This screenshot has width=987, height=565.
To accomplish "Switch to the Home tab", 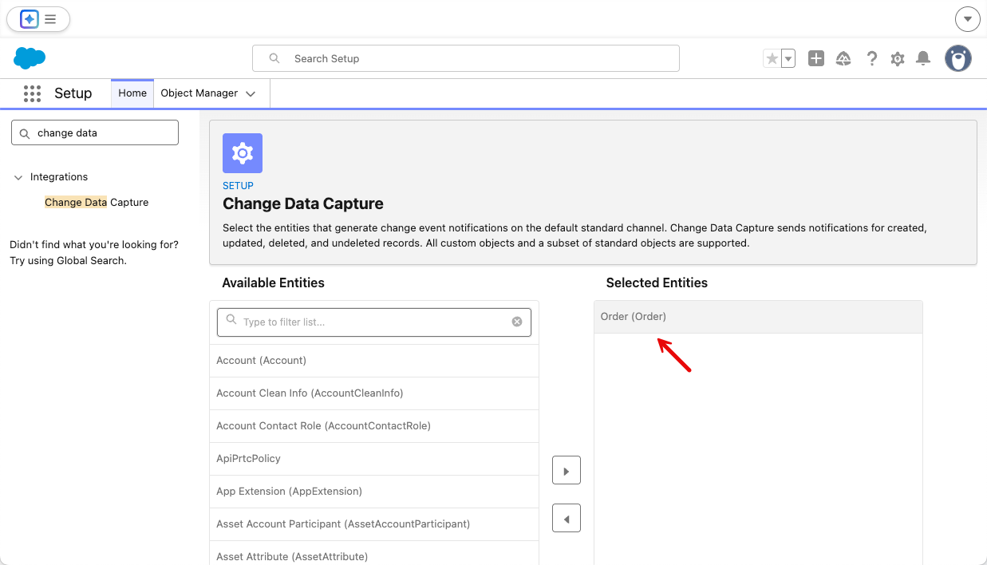I will click(x=132, y=93).
